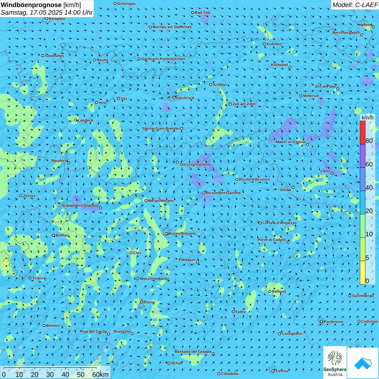Click the Bormio label
The width and height of the screenshot is (379, 379).
click(62, 235)
